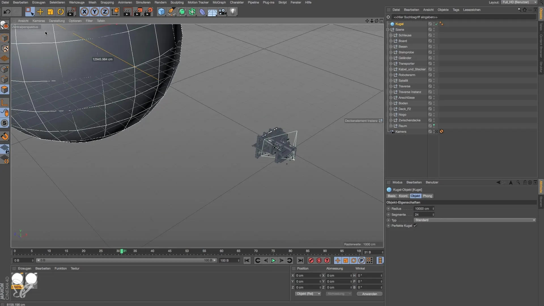The height and width of the screenshot is (306, 544).
Task: Toggle visibility dots of Kugel object
Action: (434, 24)
